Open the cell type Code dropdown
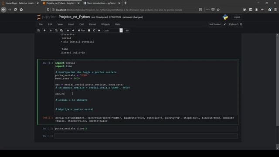The height and width of the screenshot is (157, 279). [x=113, y=31]
